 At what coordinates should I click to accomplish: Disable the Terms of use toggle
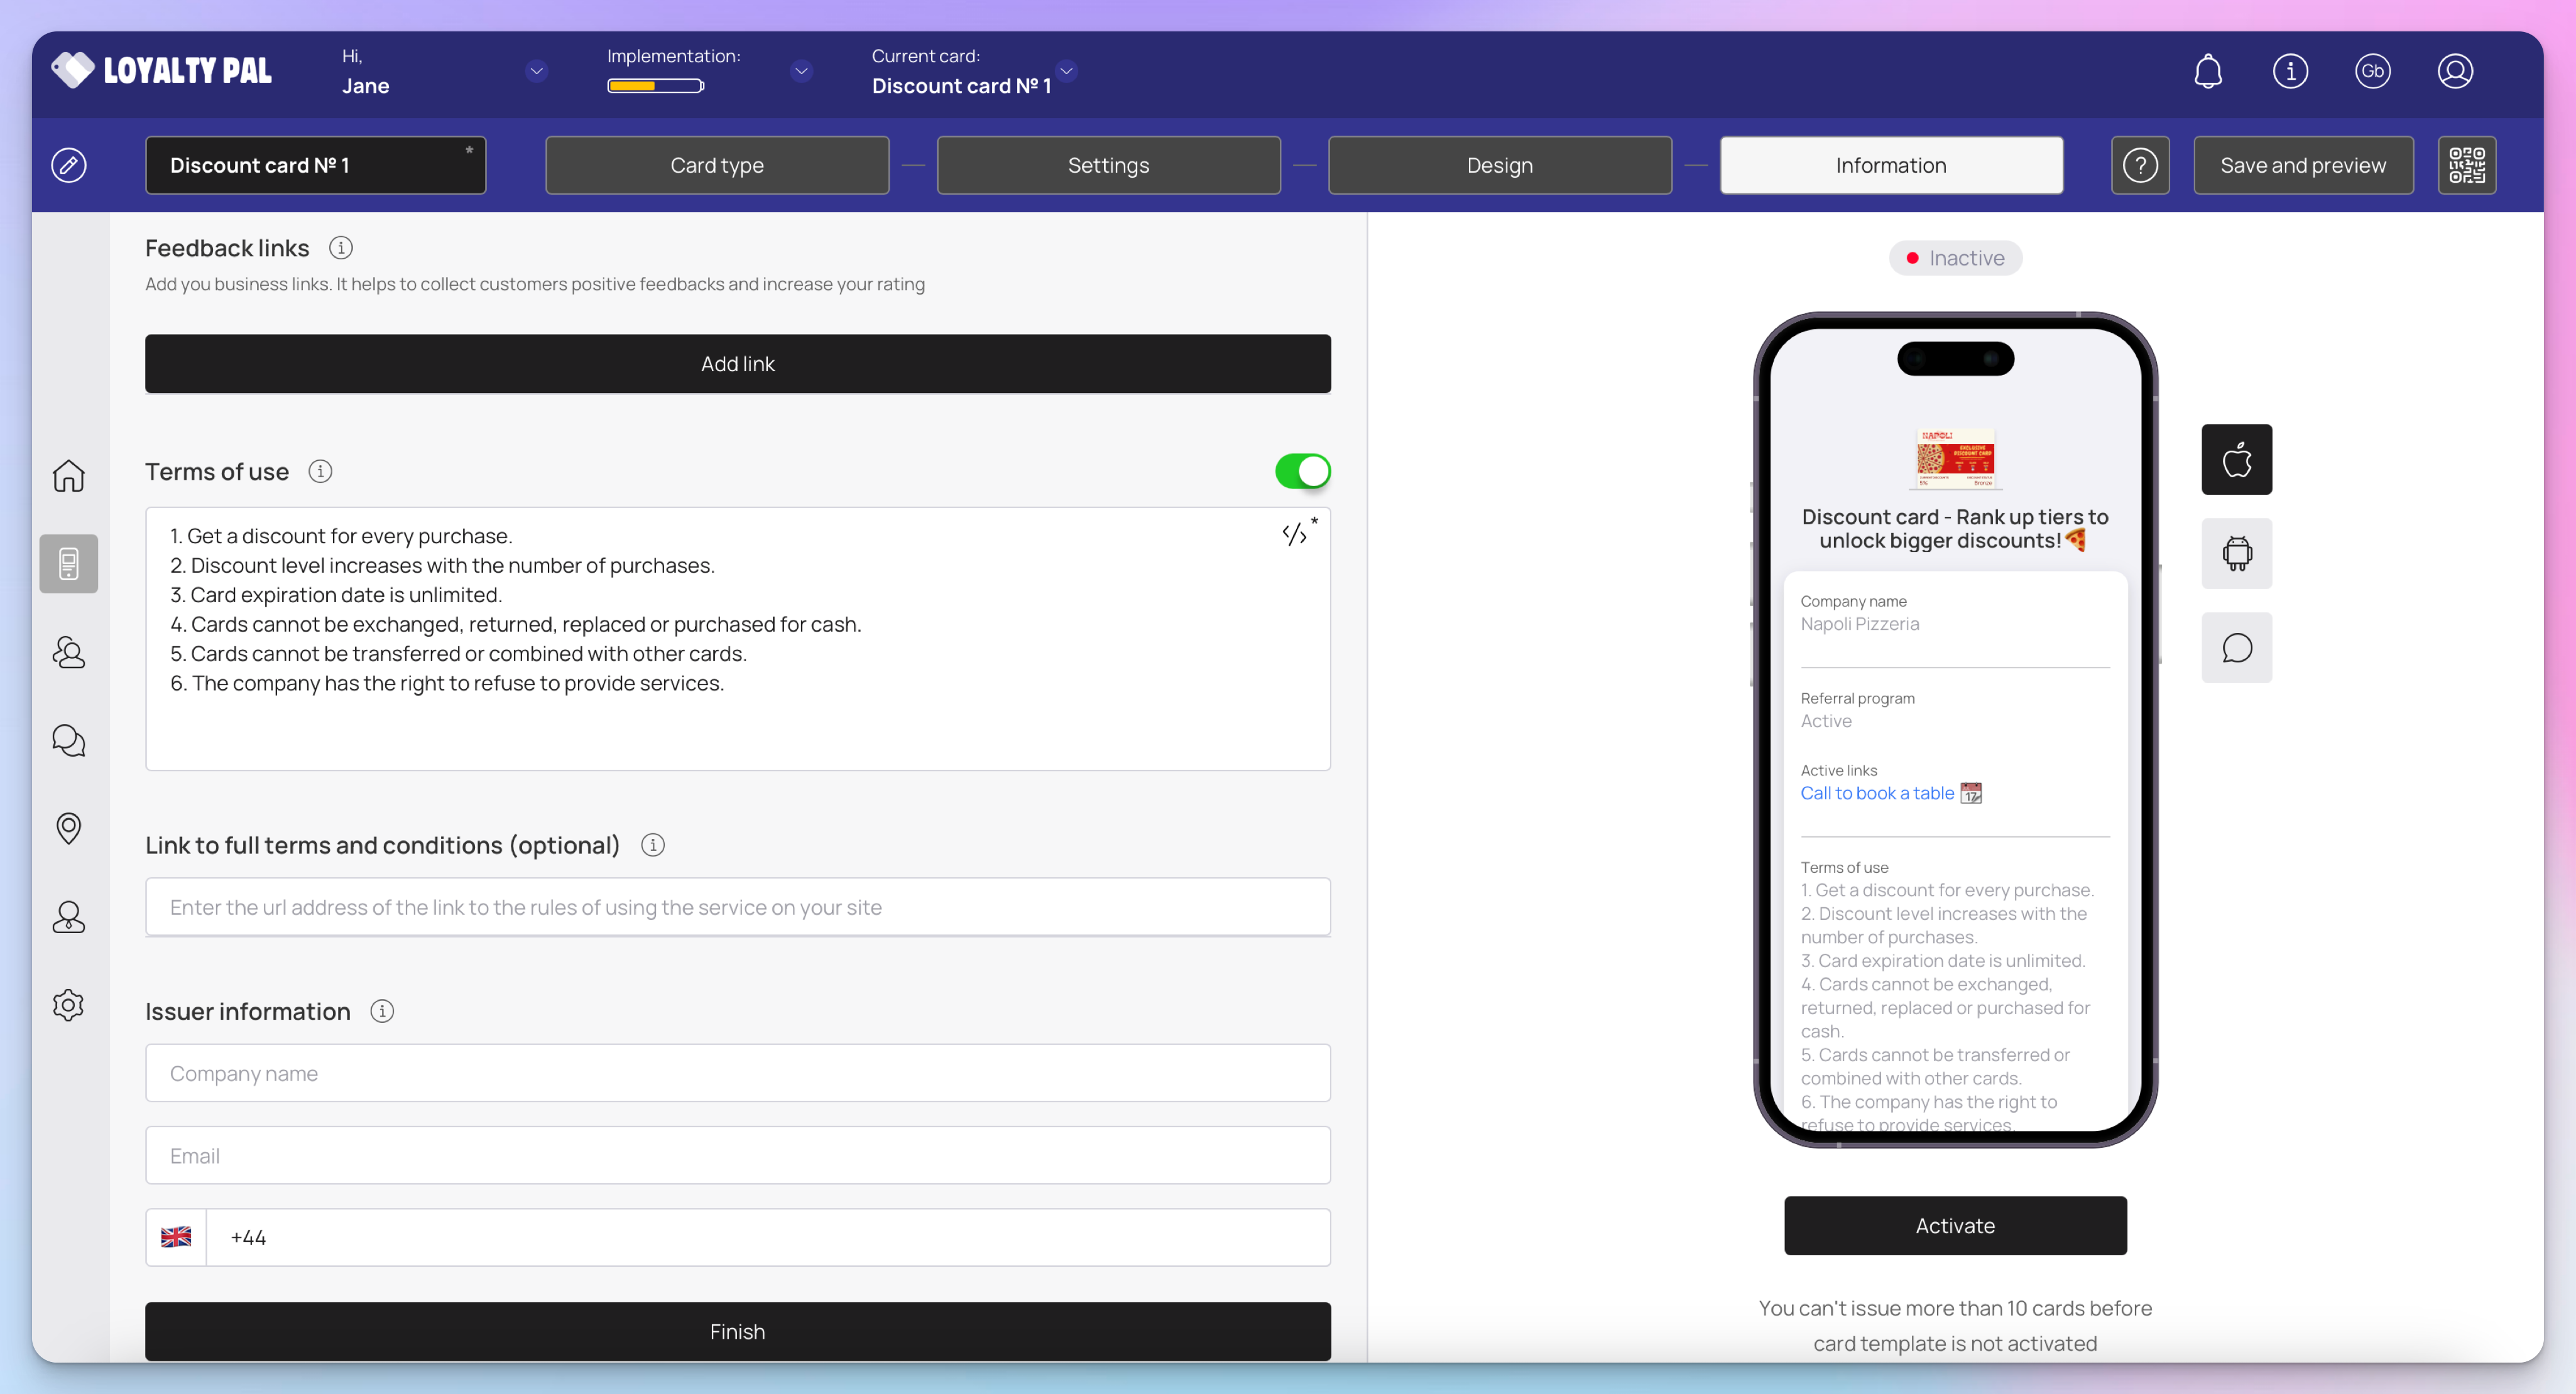(1302, 472)
